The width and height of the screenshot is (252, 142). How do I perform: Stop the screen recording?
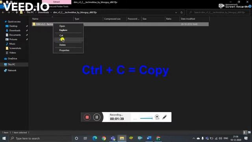pyautogui.click(x=87, y=117)
